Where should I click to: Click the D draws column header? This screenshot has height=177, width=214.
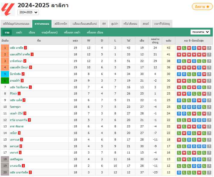click(x=102, y=41)
